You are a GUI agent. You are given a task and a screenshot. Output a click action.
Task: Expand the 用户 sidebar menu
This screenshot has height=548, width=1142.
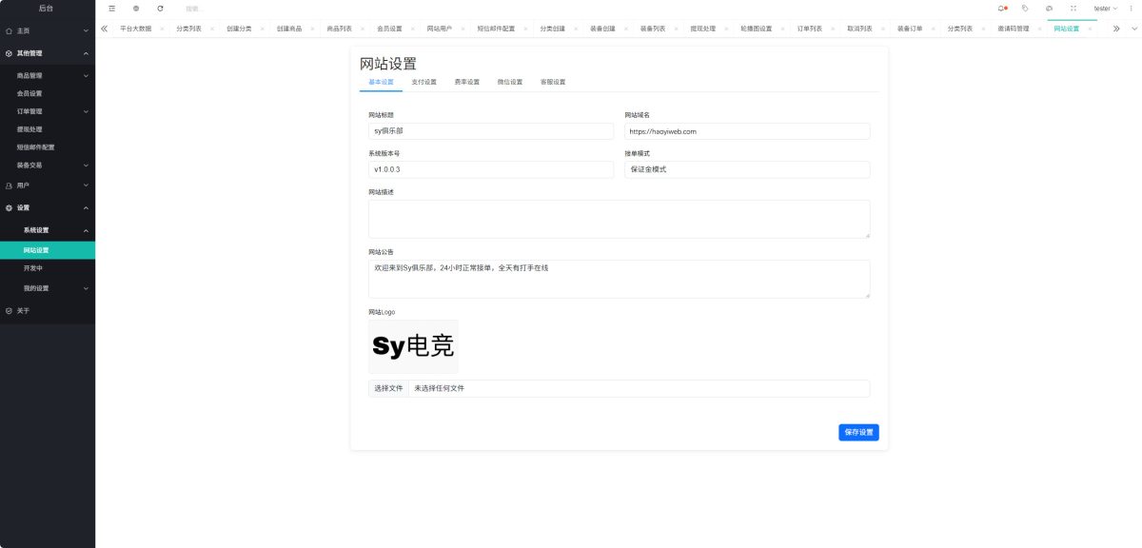48,186
